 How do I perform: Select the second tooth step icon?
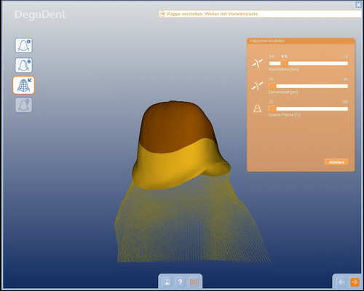coord(23,65)
